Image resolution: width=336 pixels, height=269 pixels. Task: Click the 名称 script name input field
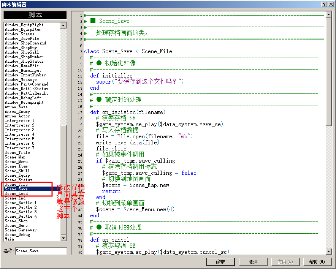(x=41, y=251)
